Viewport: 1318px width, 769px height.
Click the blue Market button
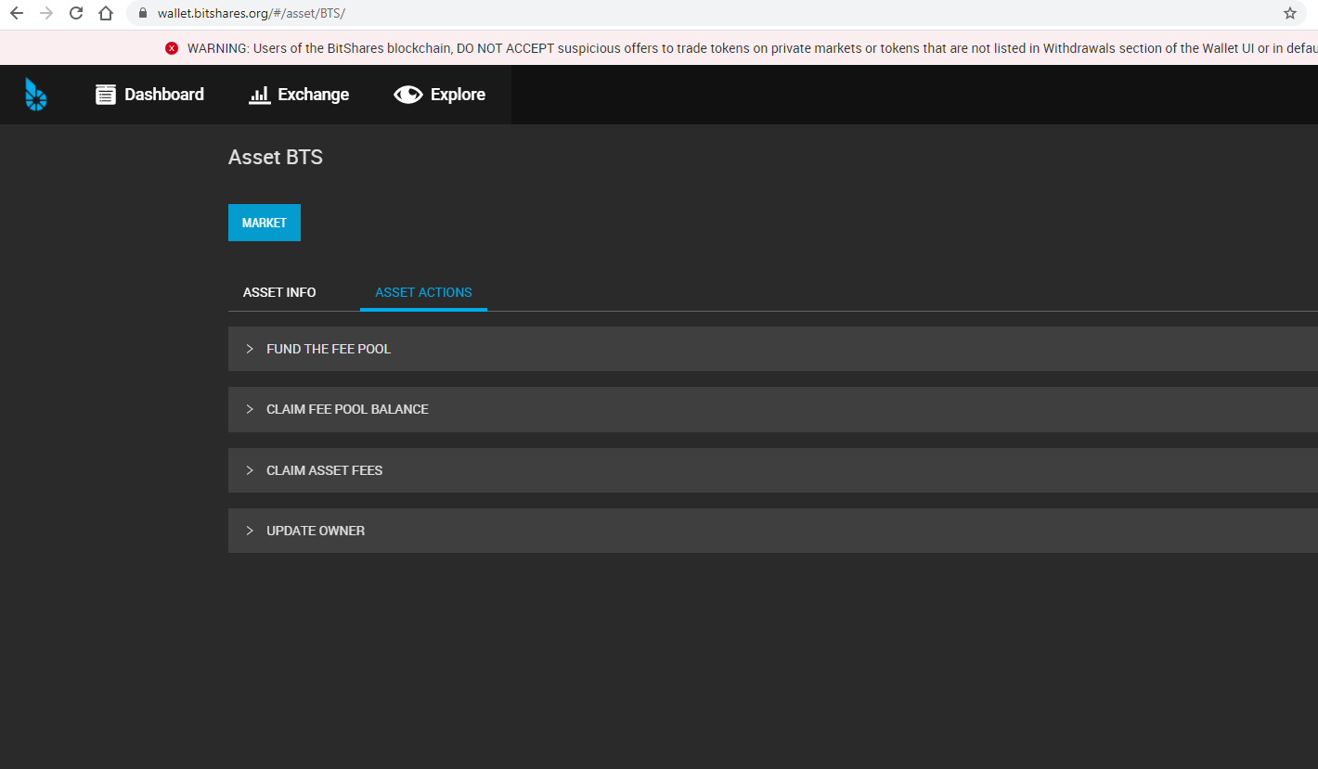[x=265, y=223]
